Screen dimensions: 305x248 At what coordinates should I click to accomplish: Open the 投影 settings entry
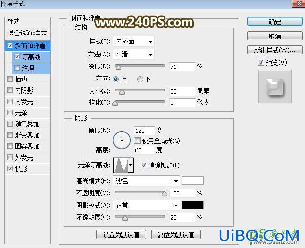(x=21, y=169)
